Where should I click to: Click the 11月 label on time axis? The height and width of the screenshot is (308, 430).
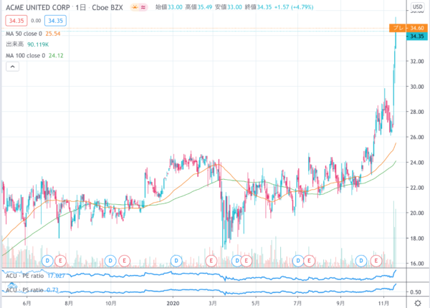tap(383, 303)
